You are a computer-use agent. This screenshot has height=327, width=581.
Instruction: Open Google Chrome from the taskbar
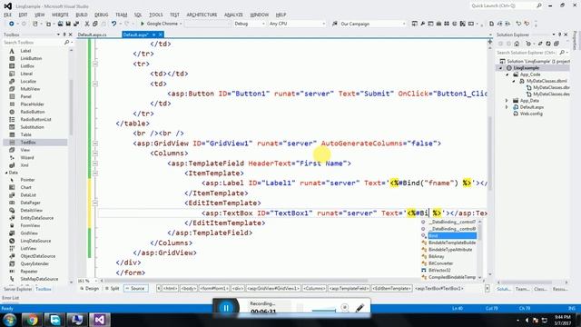[32, 320]
